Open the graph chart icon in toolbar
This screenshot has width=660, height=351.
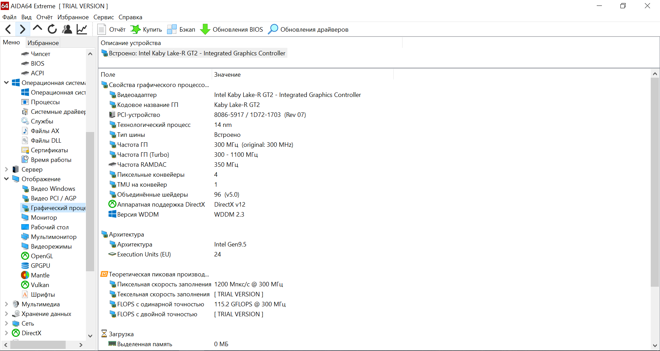(x=82, y=29)
